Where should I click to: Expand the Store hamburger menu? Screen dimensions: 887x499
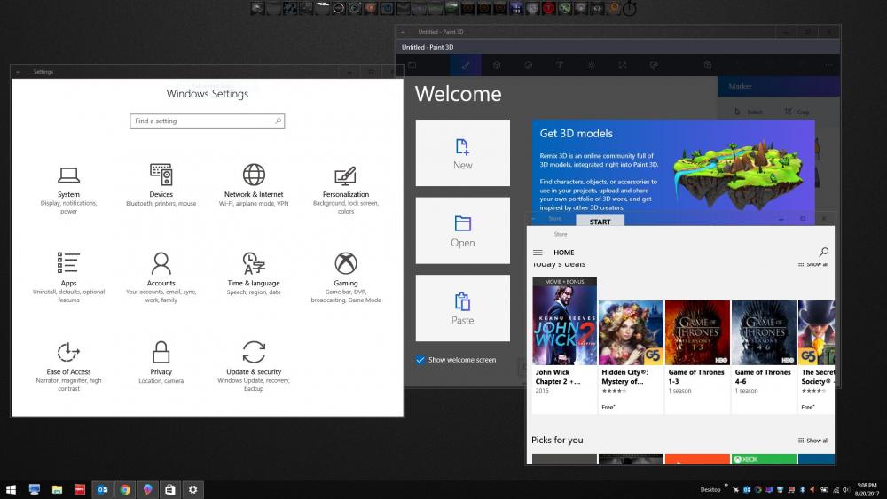538,253
